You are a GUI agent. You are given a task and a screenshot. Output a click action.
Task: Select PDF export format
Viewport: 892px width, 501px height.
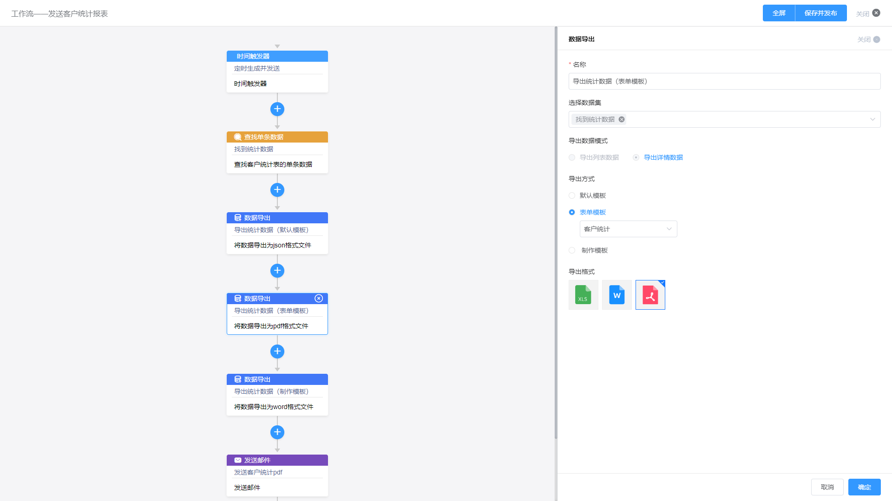coord(650,295)
